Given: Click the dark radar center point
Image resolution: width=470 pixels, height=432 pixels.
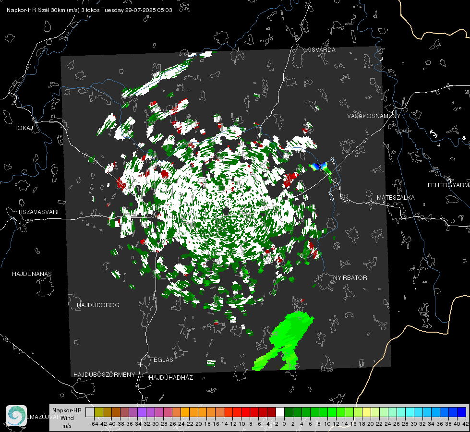Looking at the screenshot, I should 227,211.
